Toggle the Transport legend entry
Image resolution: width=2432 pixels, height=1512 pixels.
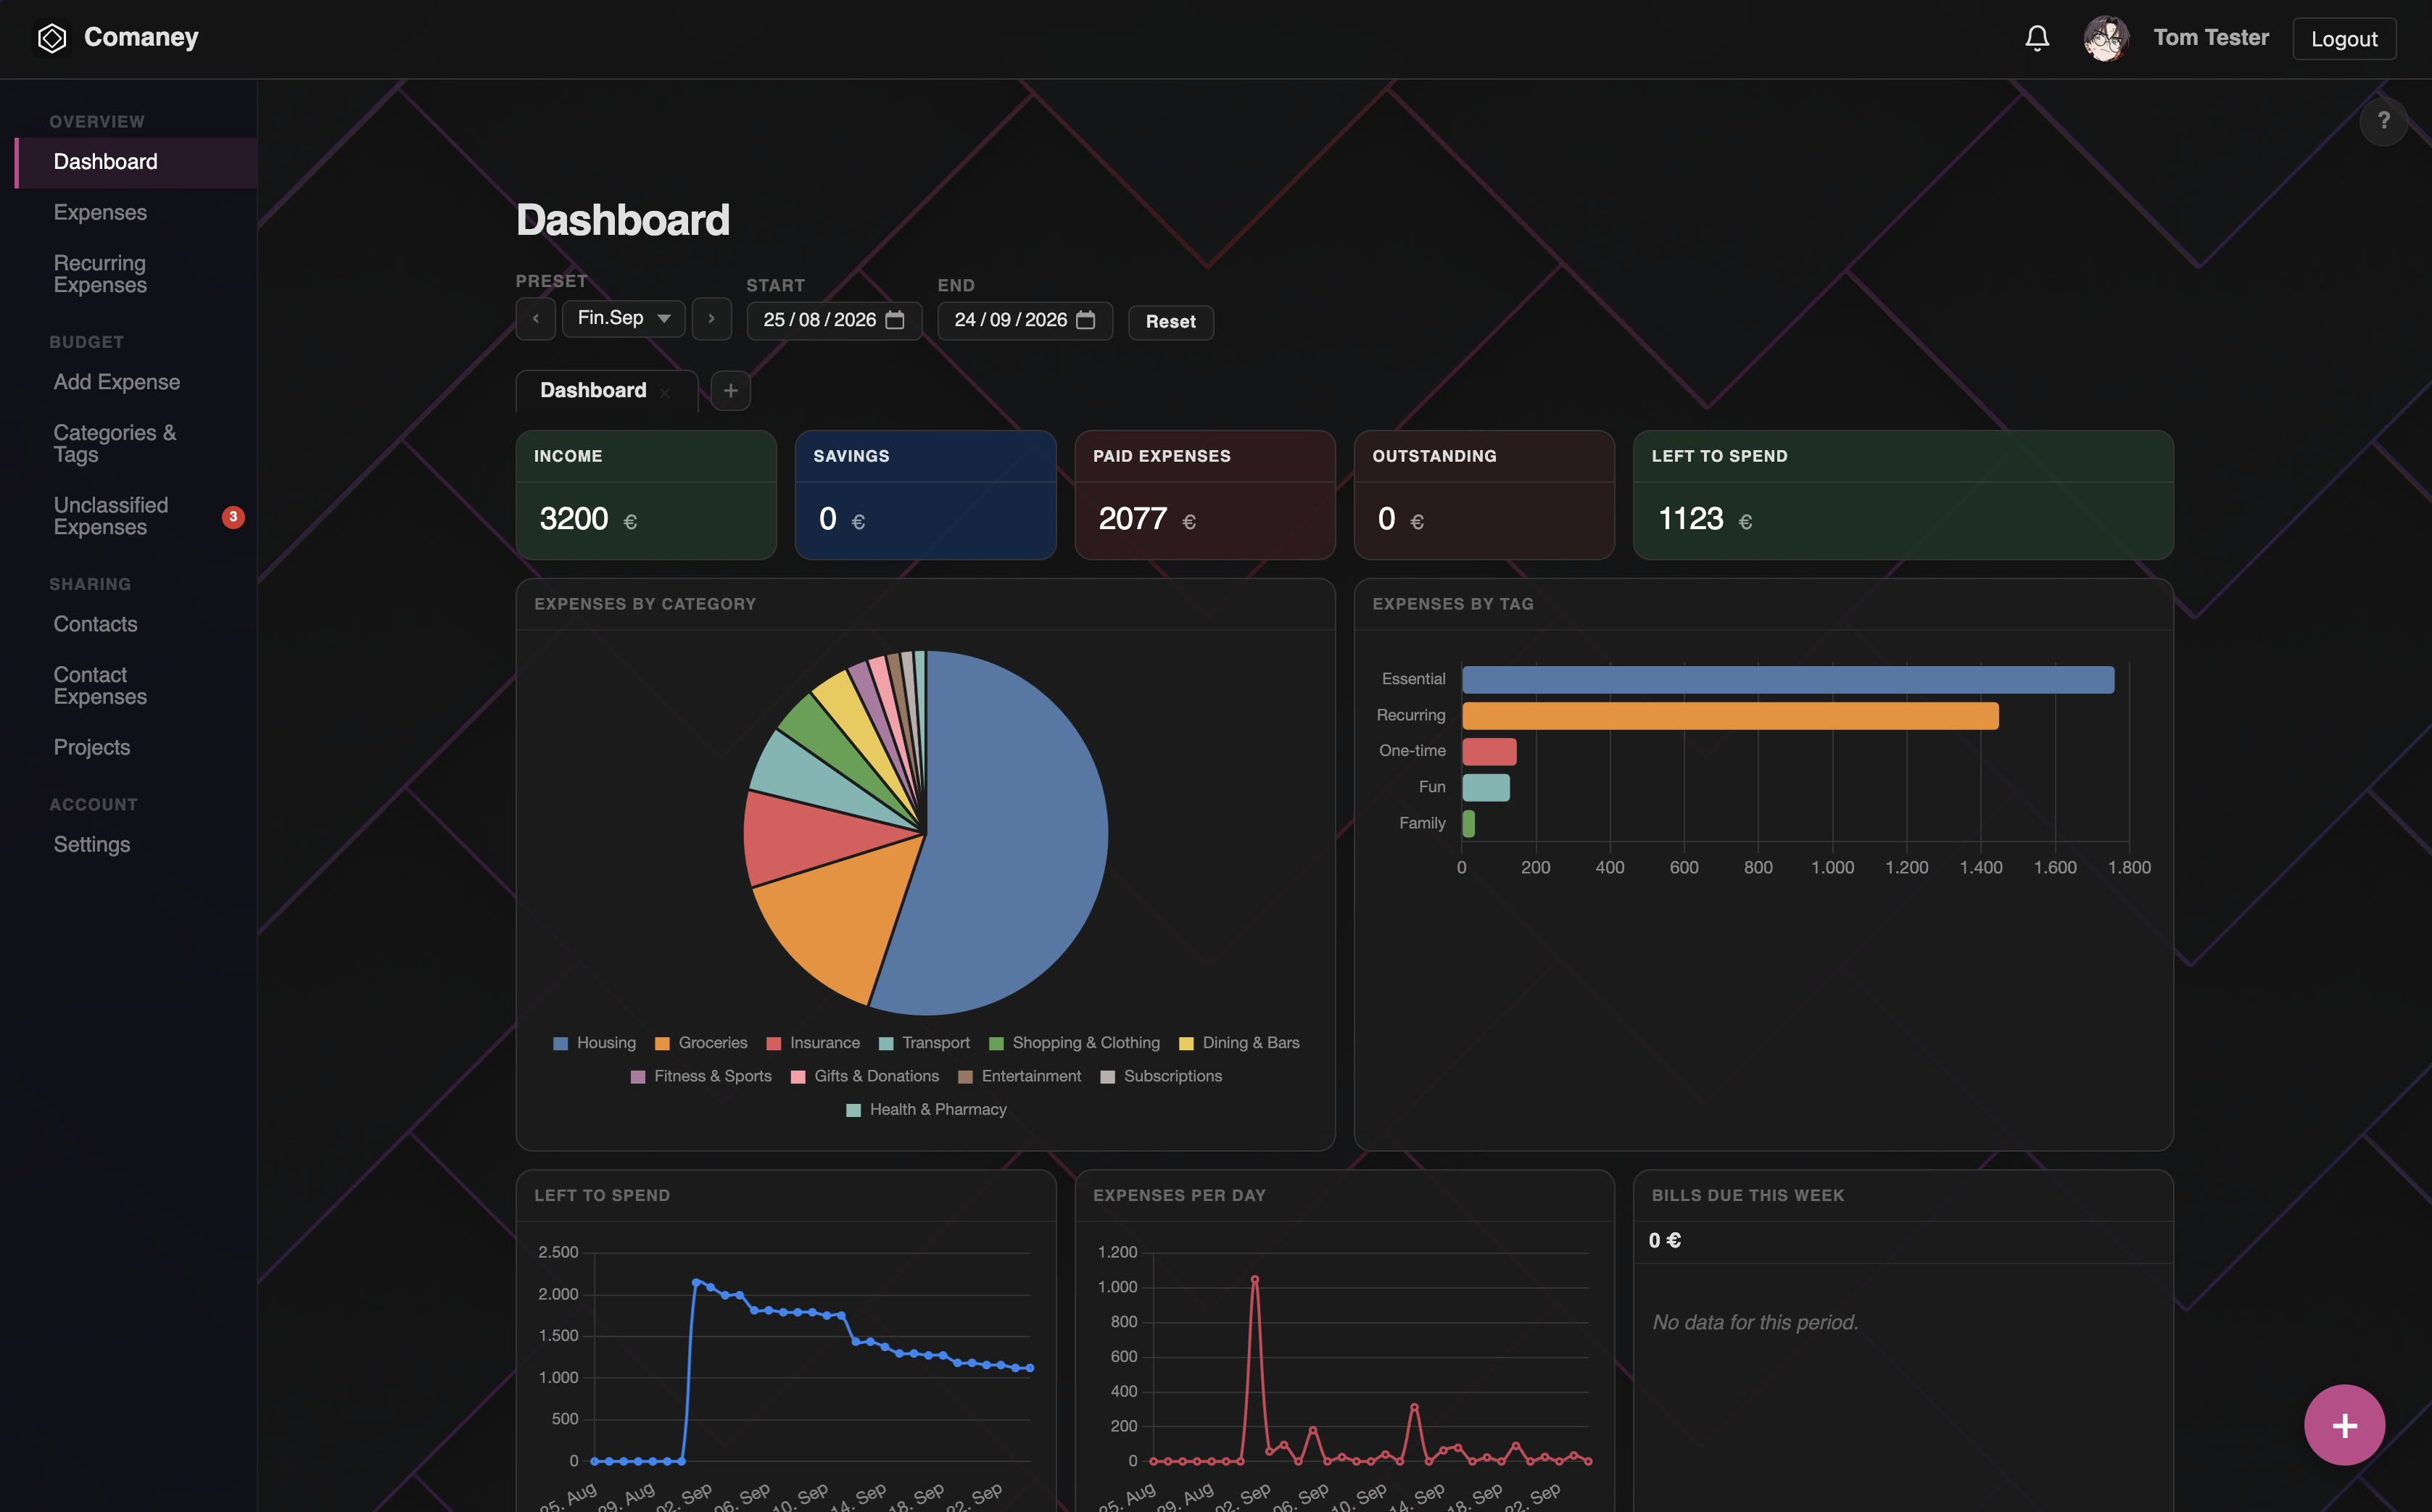pyautogui.click(x=923, y=1043)
